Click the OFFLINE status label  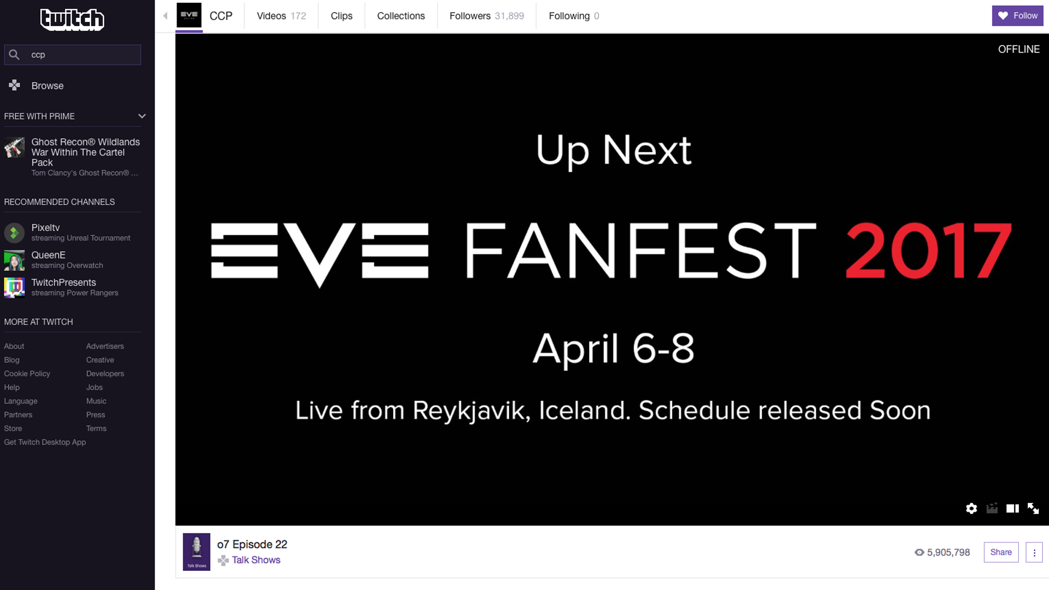point(1019,49)
